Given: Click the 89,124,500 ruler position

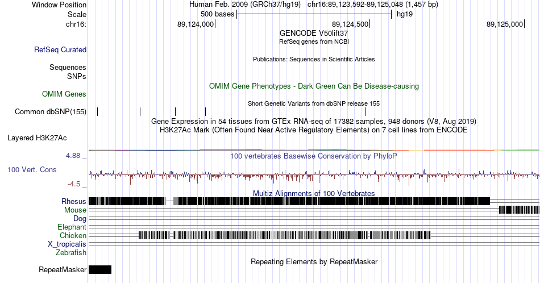Looking at the screenshot, I should click(350, 24).
